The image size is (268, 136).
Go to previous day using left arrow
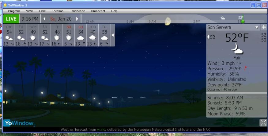44,19
